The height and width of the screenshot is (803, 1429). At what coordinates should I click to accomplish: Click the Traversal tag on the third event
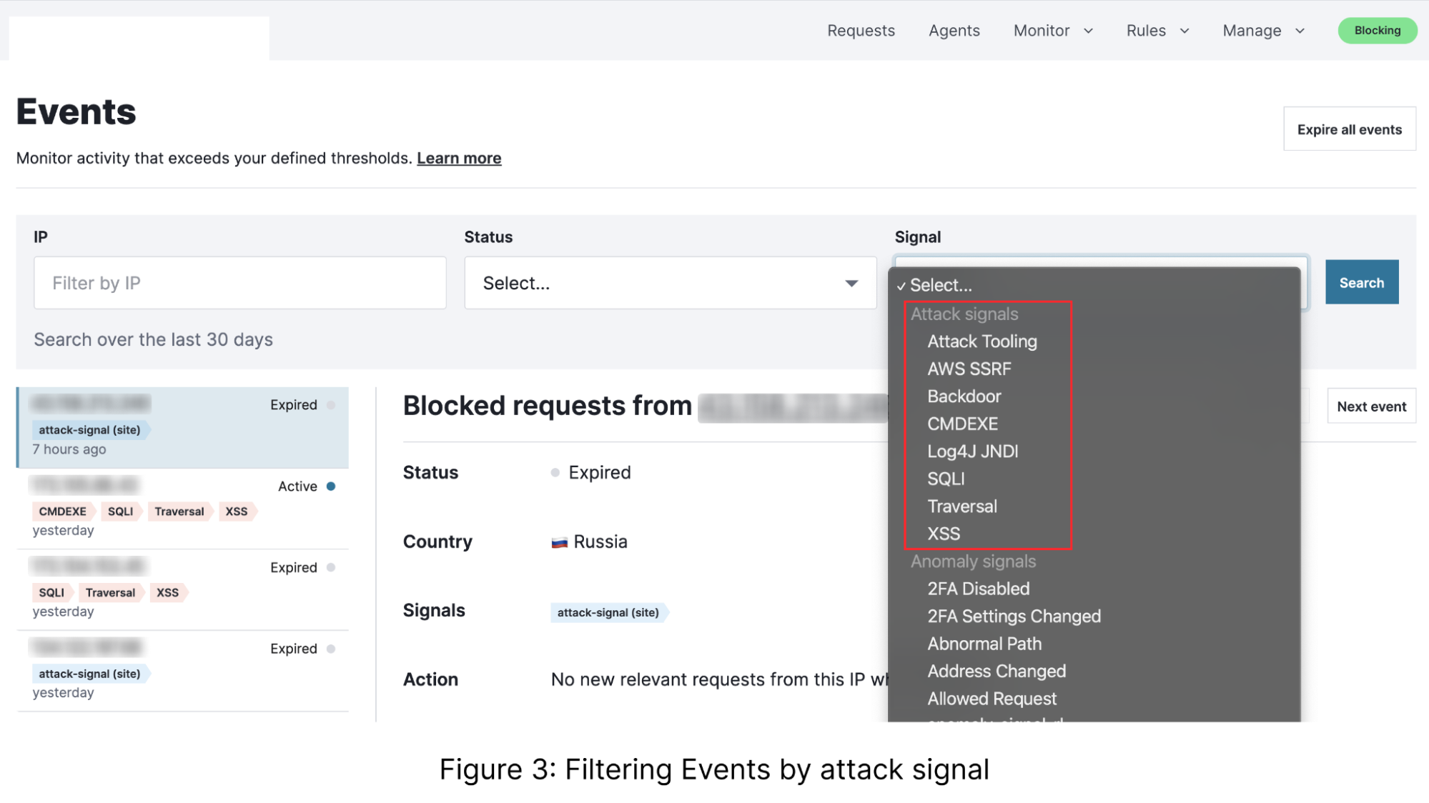click(x=110, y=592)
